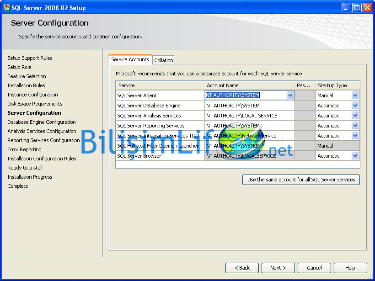The height and width of the screenshot is (281, 375).
Task: Click the 'Setup Role' step
Action: tap(19, 67)
